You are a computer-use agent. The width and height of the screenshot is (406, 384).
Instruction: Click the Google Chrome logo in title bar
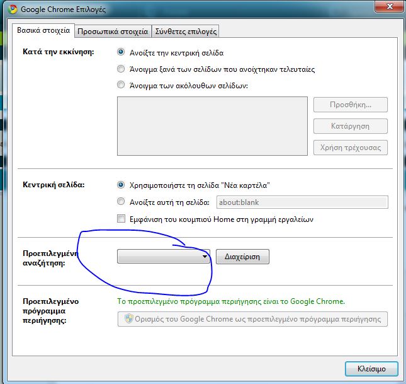[13, 9]
